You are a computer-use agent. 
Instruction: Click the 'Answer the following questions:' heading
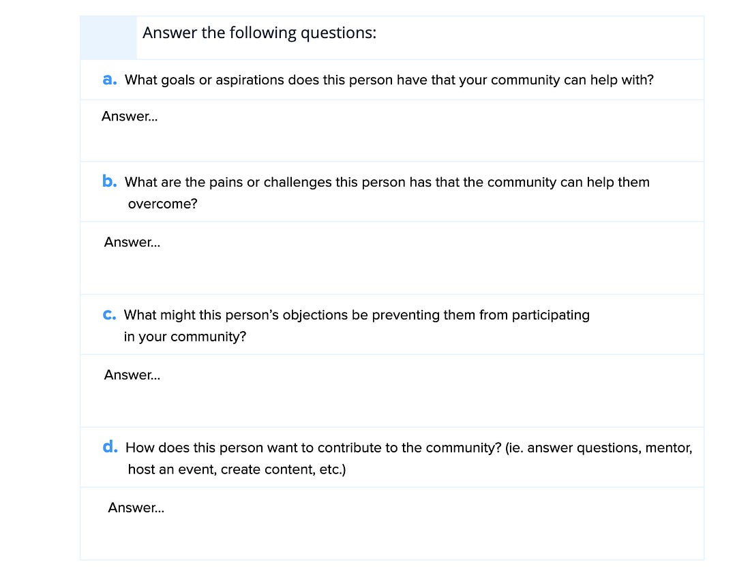tap(259, 33)
